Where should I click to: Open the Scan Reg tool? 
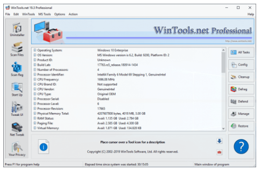coord(17,69)
